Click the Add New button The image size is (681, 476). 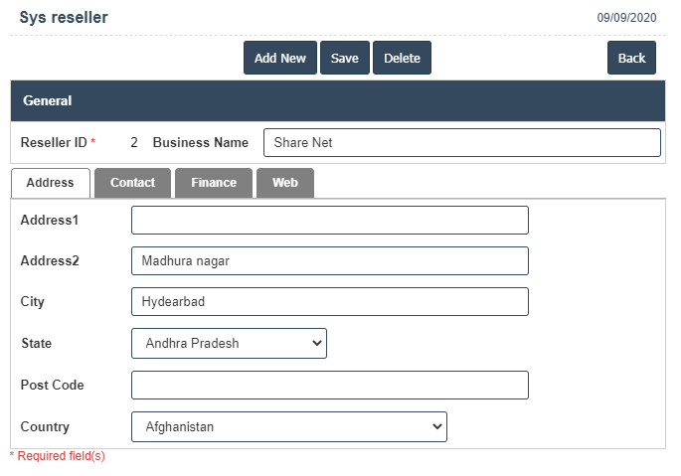pyautogui.click(x=279, y=58)
